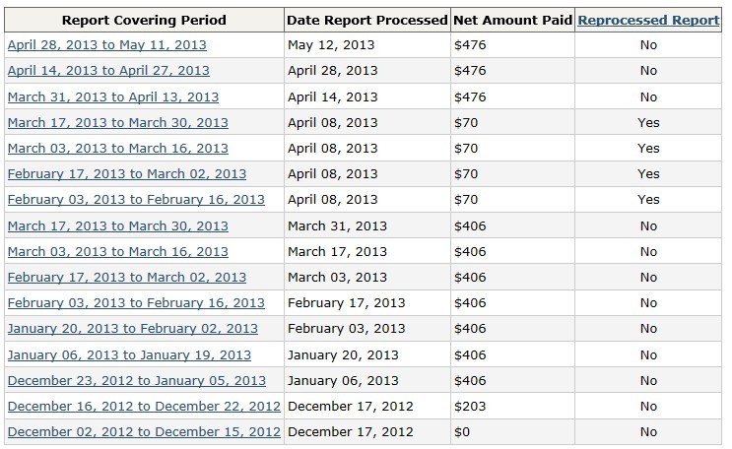Open March 03–16 report processed March 17
This screenshot has height=449, width=732.
pos(117,251)
